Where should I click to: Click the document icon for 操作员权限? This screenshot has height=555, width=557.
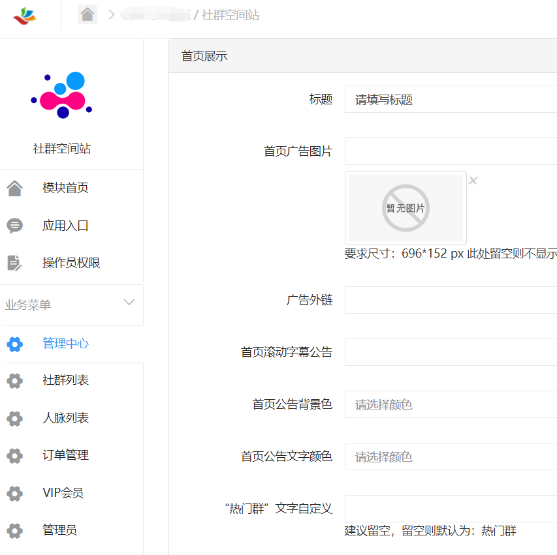click(14, 263)
